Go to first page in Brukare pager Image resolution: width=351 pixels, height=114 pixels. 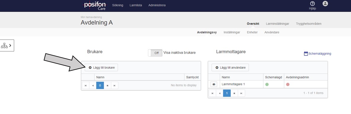pyautogui.click(x=86, y=85)
